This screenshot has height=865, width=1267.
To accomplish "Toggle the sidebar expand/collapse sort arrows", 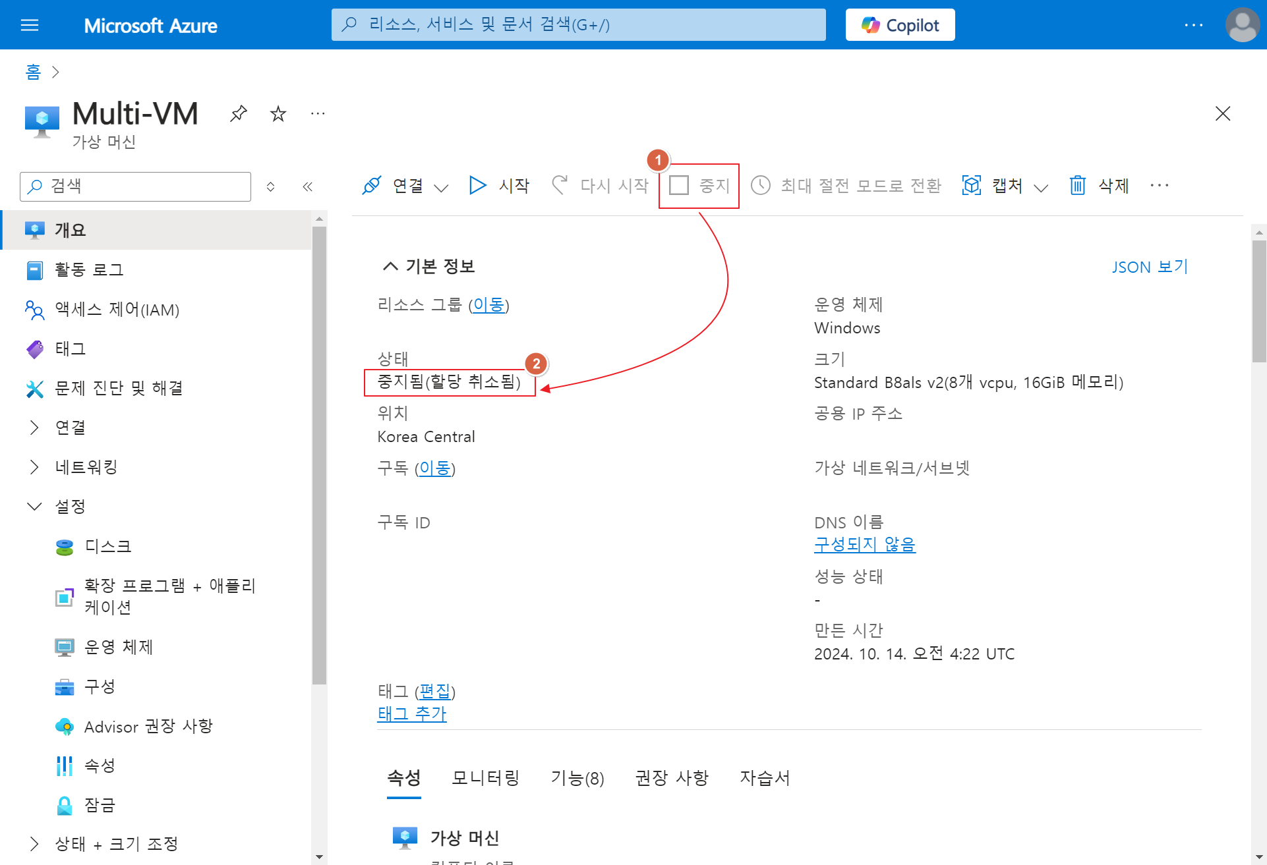I will (x=270, y=186).
